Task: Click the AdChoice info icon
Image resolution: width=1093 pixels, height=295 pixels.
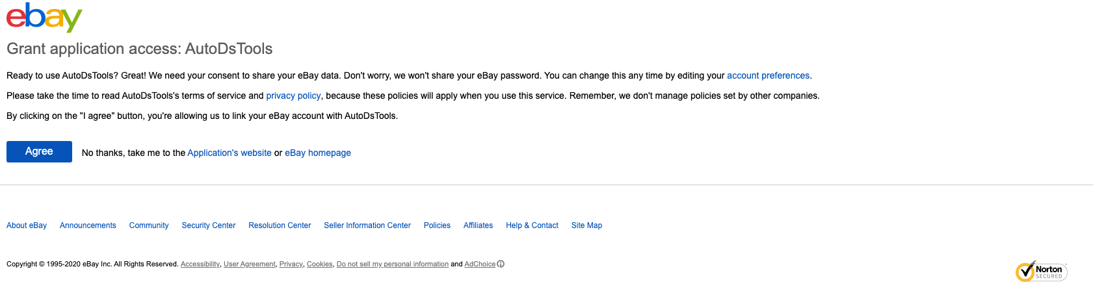Action: click(501, 264)
